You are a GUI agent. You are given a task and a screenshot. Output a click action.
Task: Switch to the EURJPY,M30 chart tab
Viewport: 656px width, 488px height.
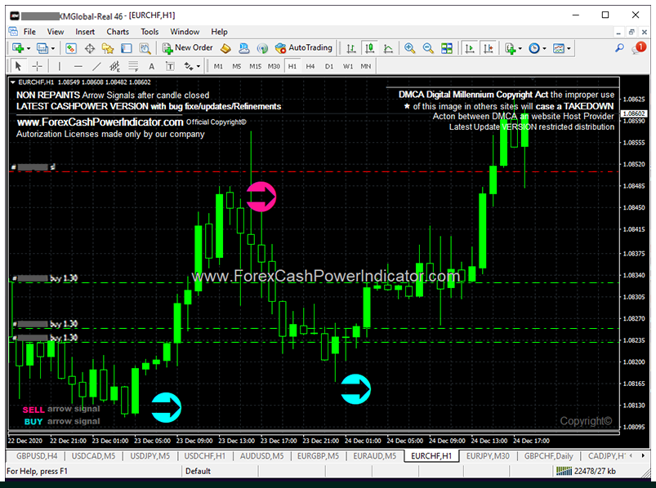(x=490, y=457)
